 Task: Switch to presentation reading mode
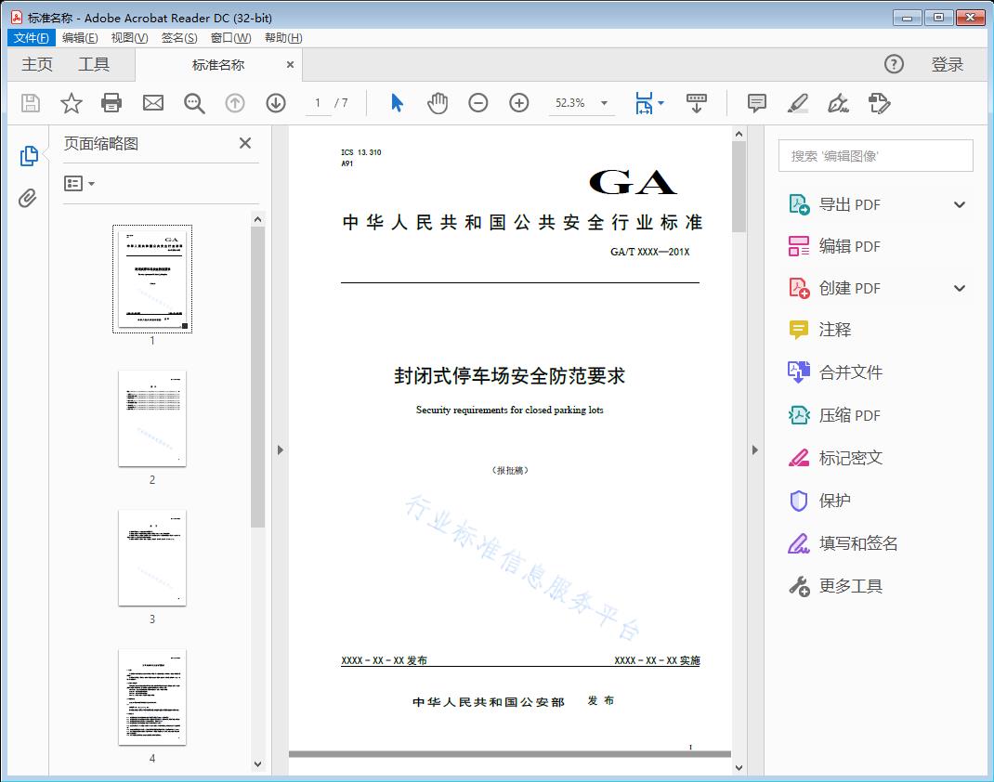click(697, 103)
